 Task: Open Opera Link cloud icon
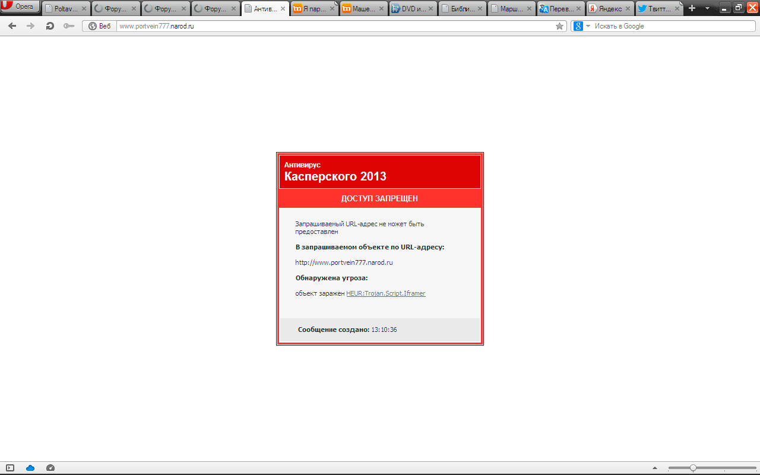(30, 468)
